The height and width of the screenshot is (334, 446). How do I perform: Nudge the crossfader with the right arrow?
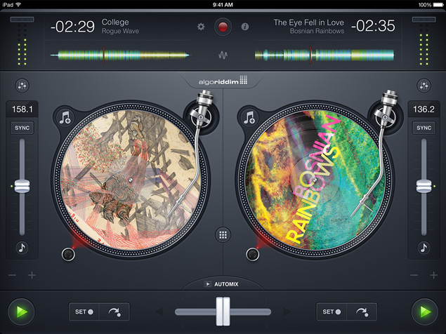pyautogui.click(x=287, y=312)
